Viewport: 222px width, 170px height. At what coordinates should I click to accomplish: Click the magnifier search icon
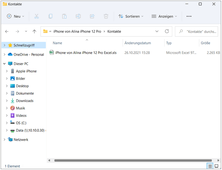181,31
